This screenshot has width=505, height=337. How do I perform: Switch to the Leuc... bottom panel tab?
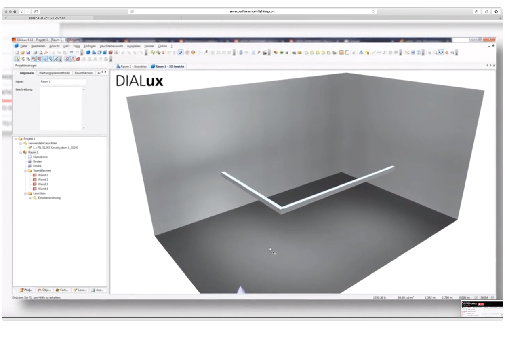(x=80, y=290)
